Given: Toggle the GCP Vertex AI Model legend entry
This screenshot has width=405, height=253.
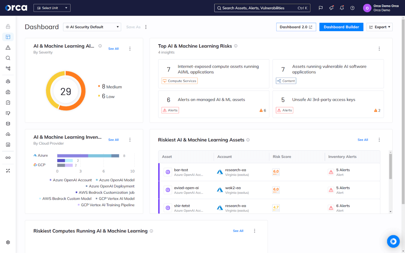Looking at the screenshot, I should [x=115, y=199].
